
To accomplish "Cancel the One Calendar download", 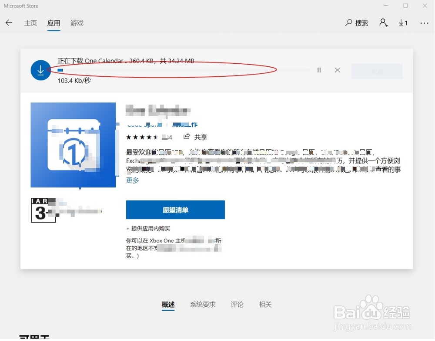I will click(338, 70).
